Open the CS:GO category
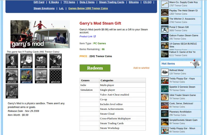207x135 pixels. point(147,2)
